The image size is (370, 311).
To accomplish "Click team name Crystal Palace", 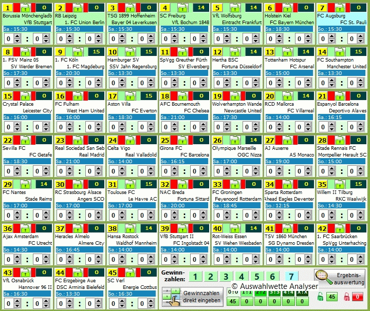I will pyautogui.click(x=18, y=104).
